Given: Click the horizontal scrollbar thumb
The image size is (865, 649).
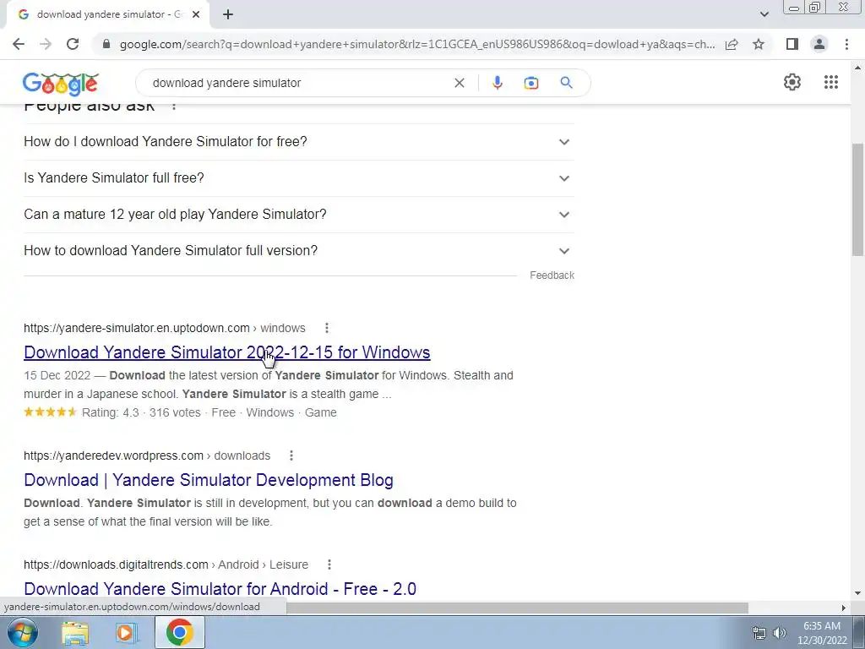Looking at the screenshot, I should pyautogui.click(x=517, y=608).
